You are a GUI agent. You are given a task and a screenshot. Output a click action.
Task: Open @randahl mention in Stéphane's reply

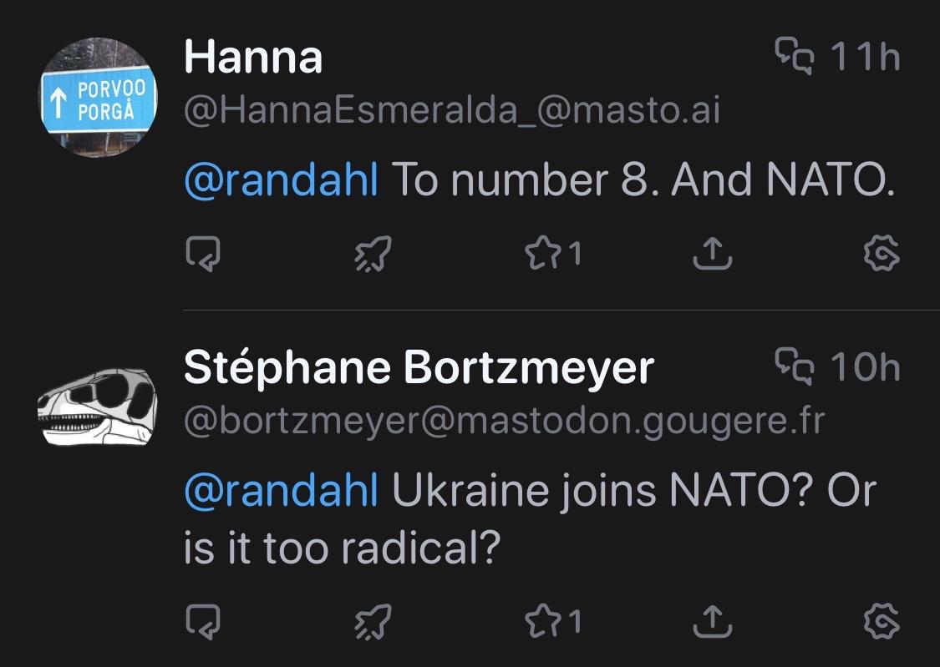click(x=281, y=491)
